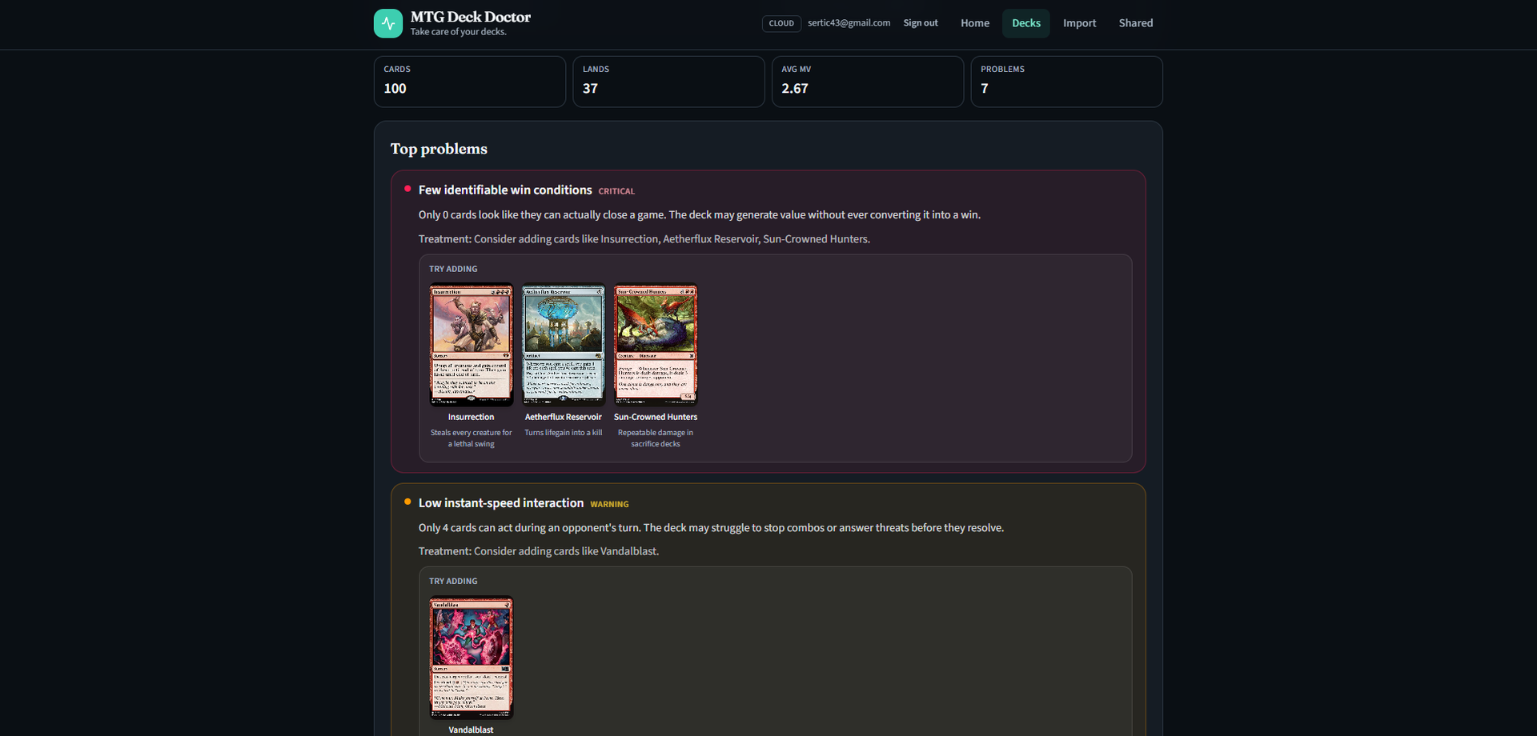Select the Avg MV stat card
1537x736 pixels.
pos(868,82)
